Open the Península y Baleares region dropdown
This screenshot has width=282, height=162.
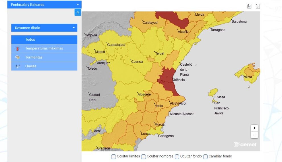click(x=44, y=5)
